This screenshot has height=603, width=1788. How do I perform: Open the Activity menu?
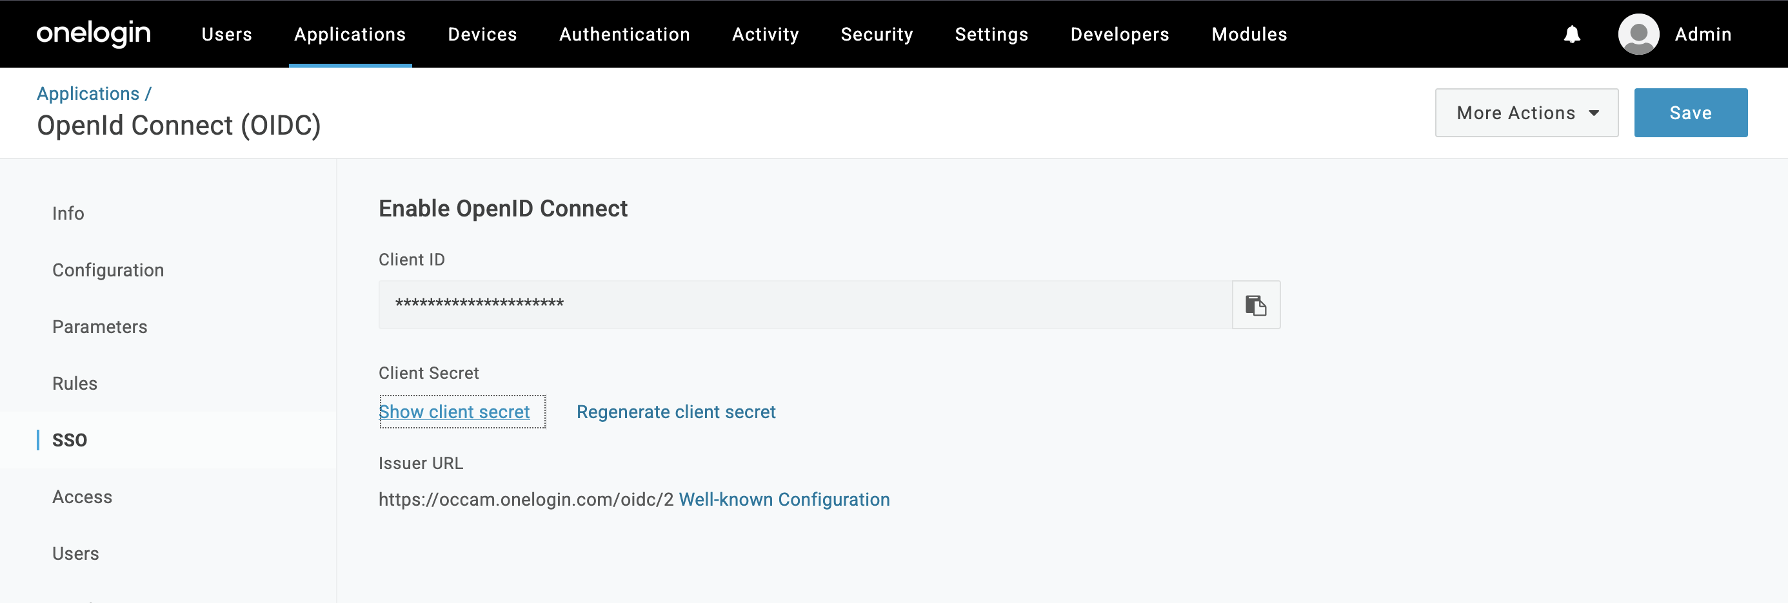pos(766,35)
